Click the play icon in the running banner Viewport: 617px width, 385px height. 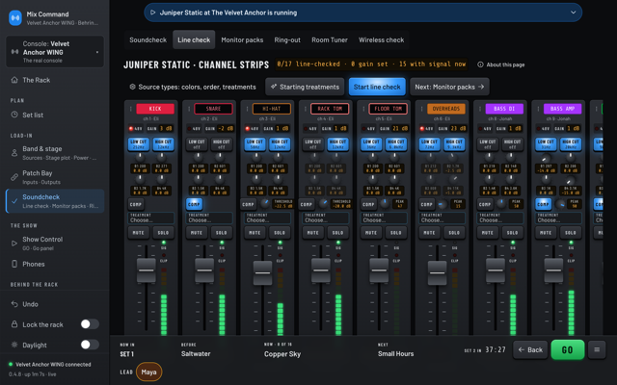(153, 13)
